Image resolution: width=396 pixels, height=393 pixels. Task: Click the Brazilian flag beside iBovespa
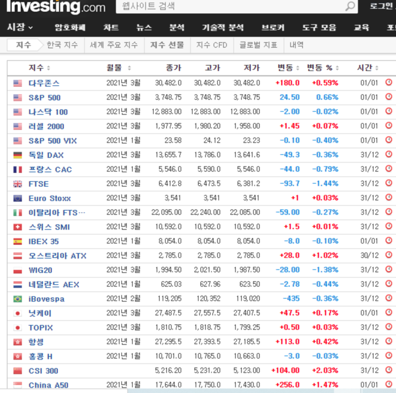pyautogui.click(x=17, y=299)
